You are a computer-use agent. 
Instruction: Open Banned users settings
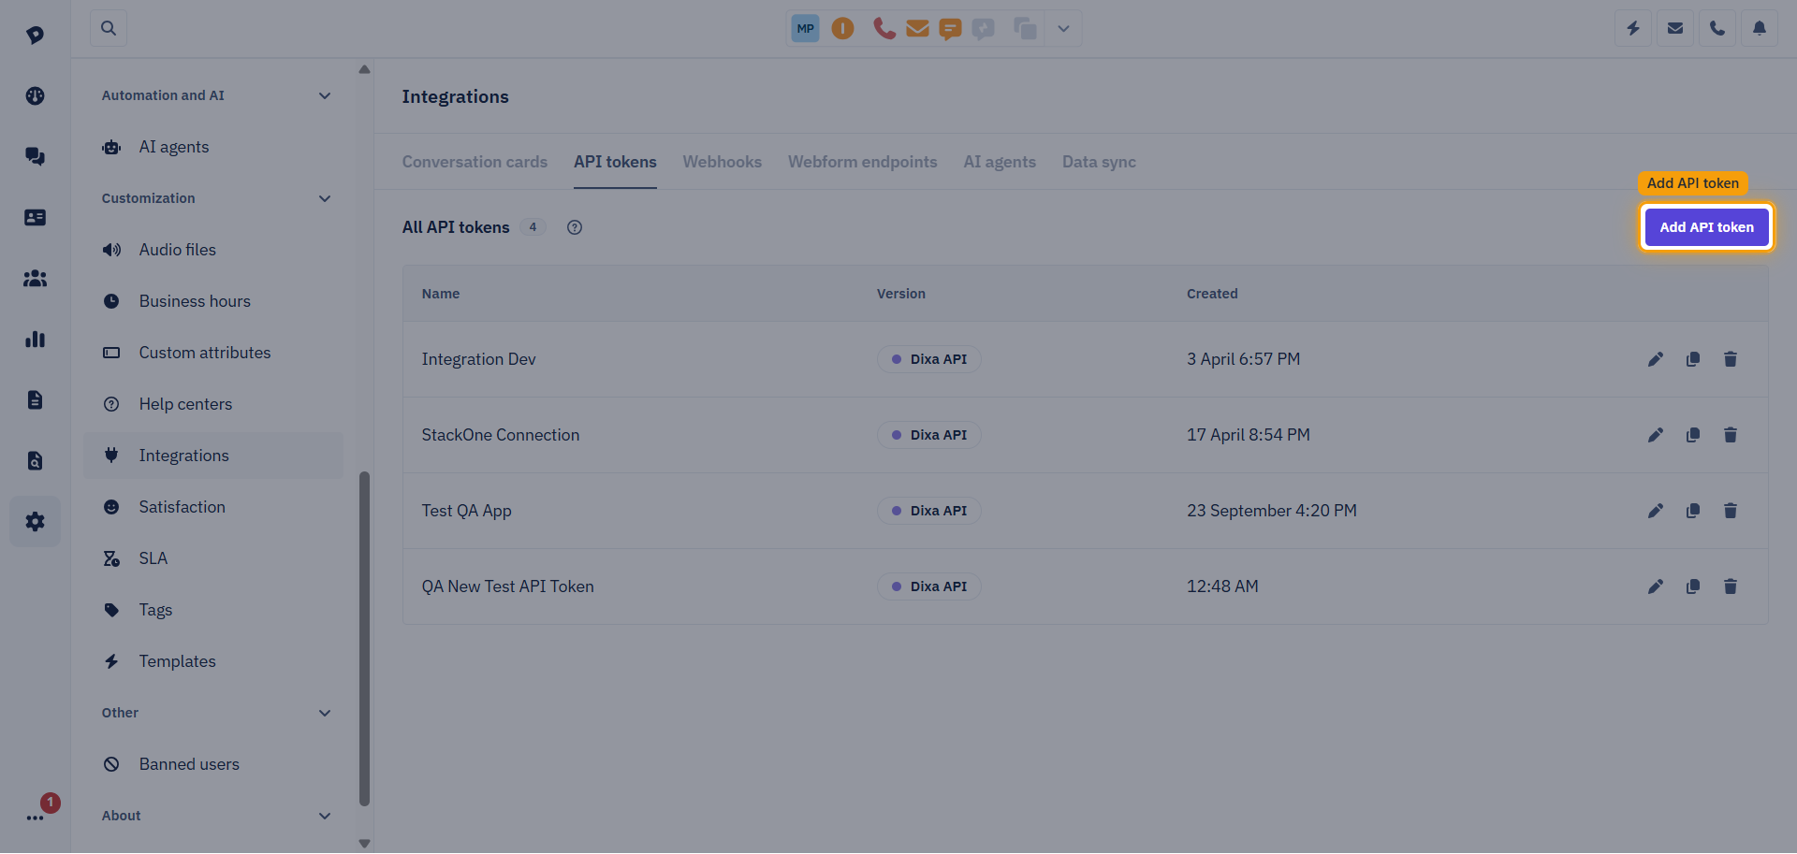pos(213,764)
